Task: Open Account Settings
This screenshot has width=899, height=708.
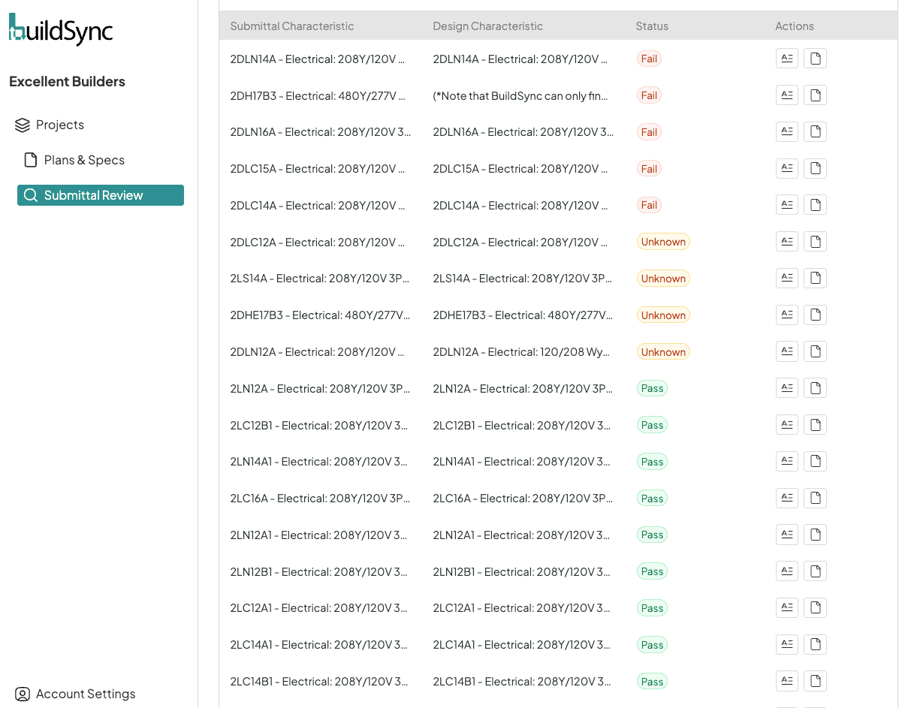Action: coord(75,694)
